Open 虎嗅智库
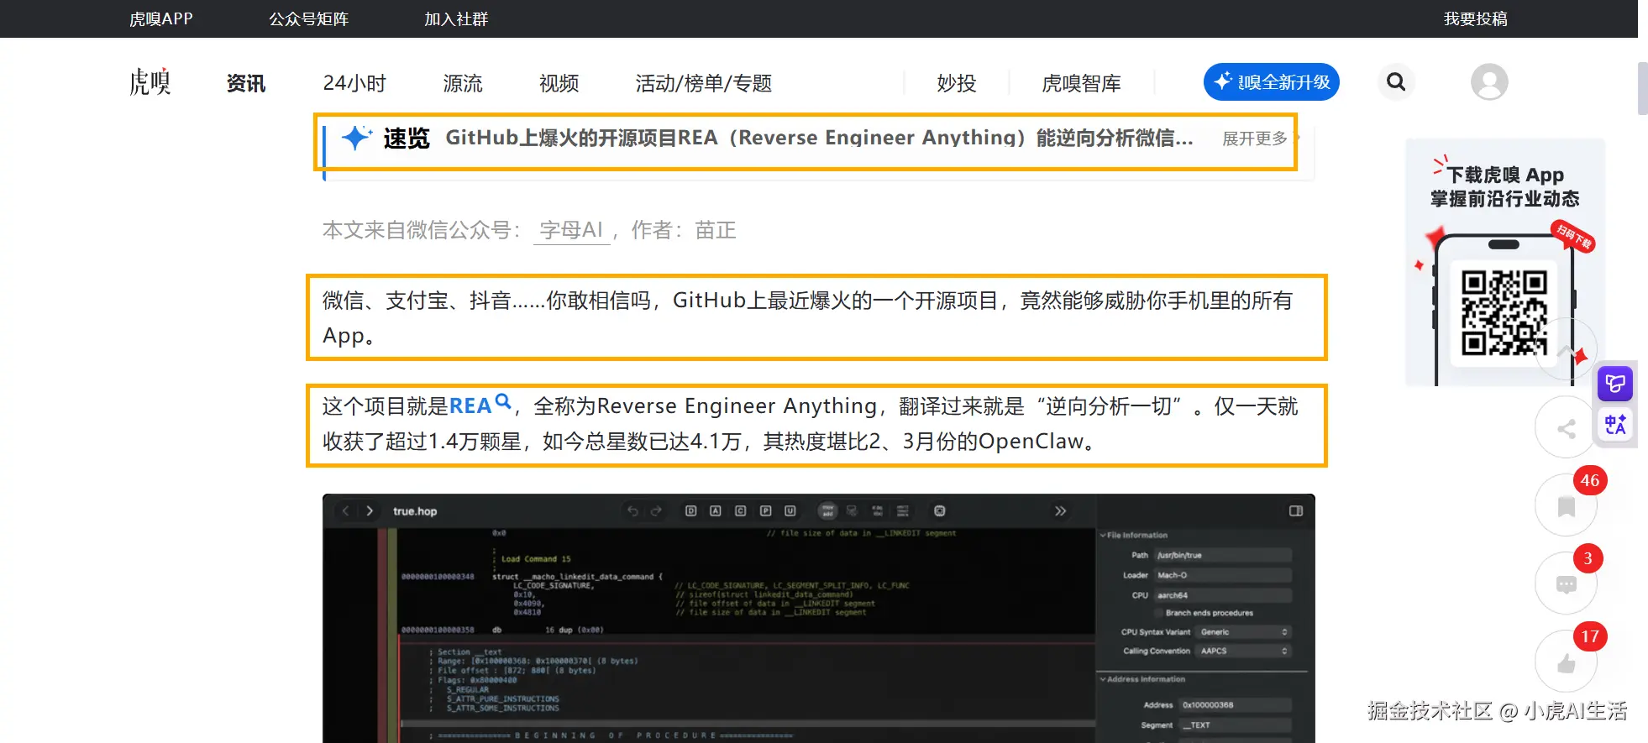This screenshot has width=1648, height=743. (x=1081, y=83)
